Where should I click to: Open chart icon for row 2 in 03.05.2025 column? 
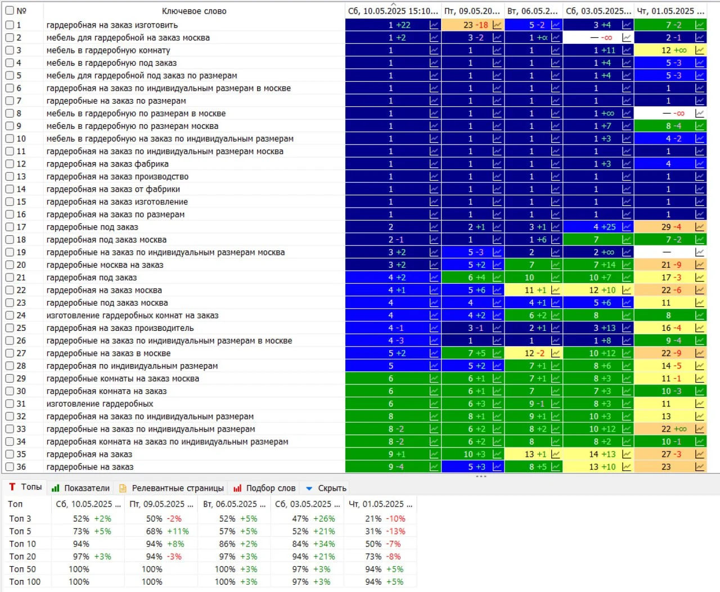click(627, 38)
